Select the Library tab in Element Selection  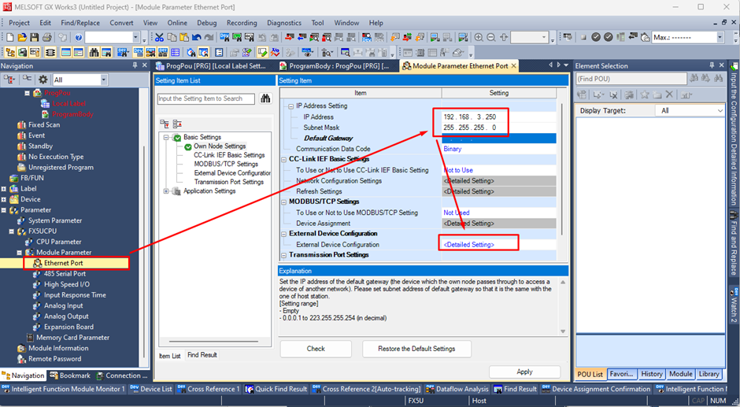click(709, 374)
